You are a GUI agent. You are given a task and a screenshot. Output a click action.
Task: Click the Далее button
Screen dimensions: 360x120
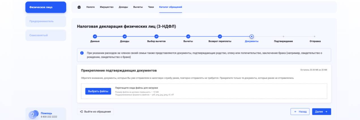(x=321, y=112)
